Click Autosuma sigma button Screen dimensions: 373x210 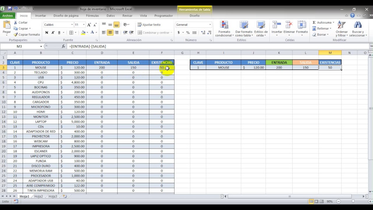(322, 22)
